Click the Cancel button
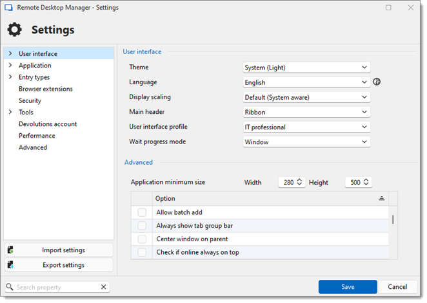 [397, 287]
